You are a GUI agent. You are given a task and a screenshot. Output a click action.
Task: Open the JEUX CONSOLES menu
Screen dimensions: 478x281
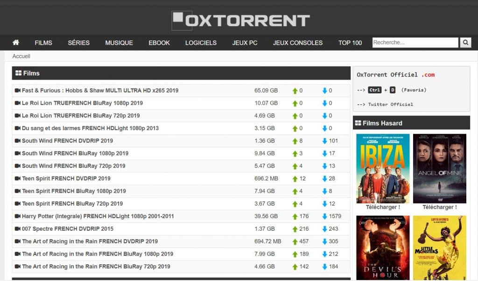pos(298,43)
